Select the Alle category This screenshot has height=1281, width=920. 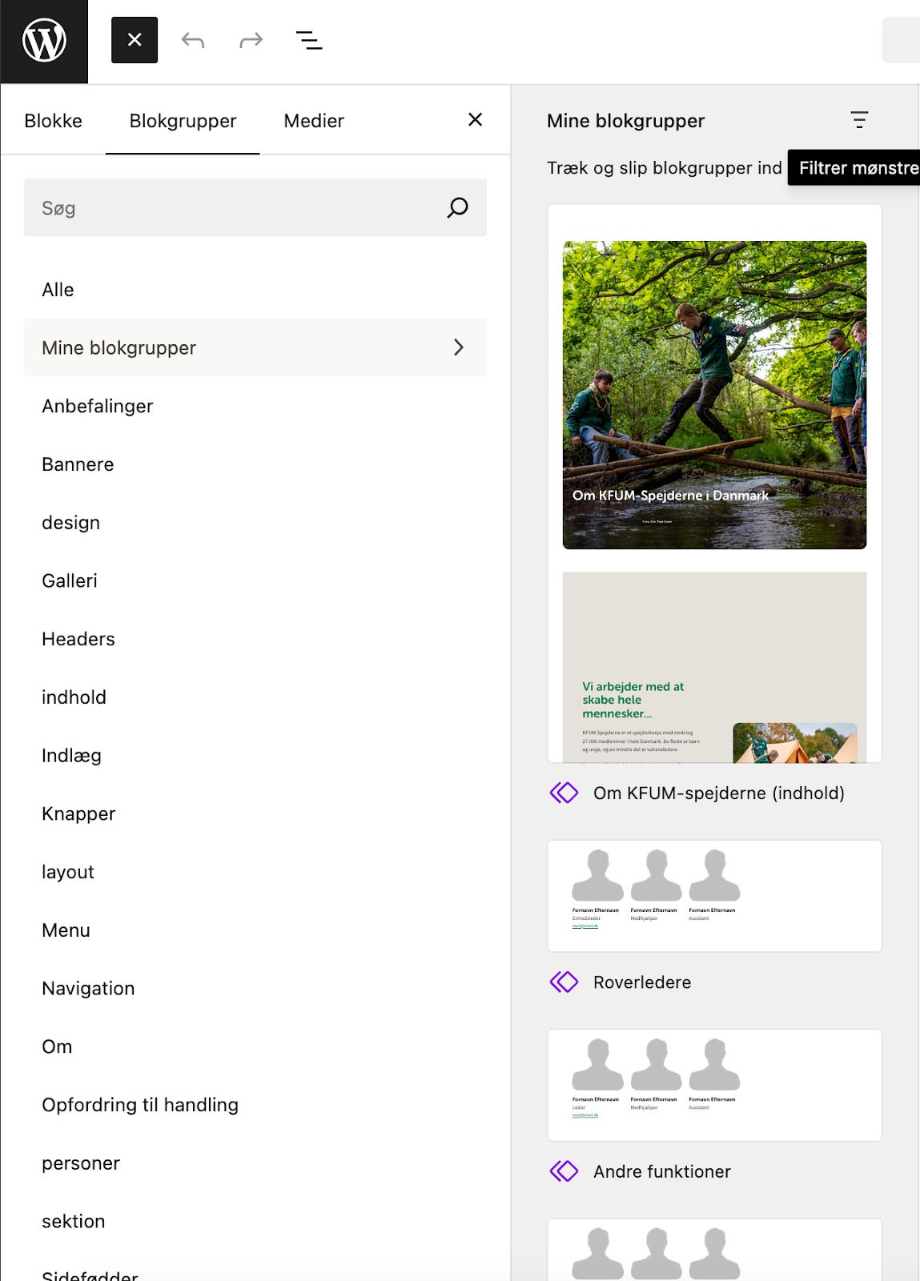pos(58,290)
